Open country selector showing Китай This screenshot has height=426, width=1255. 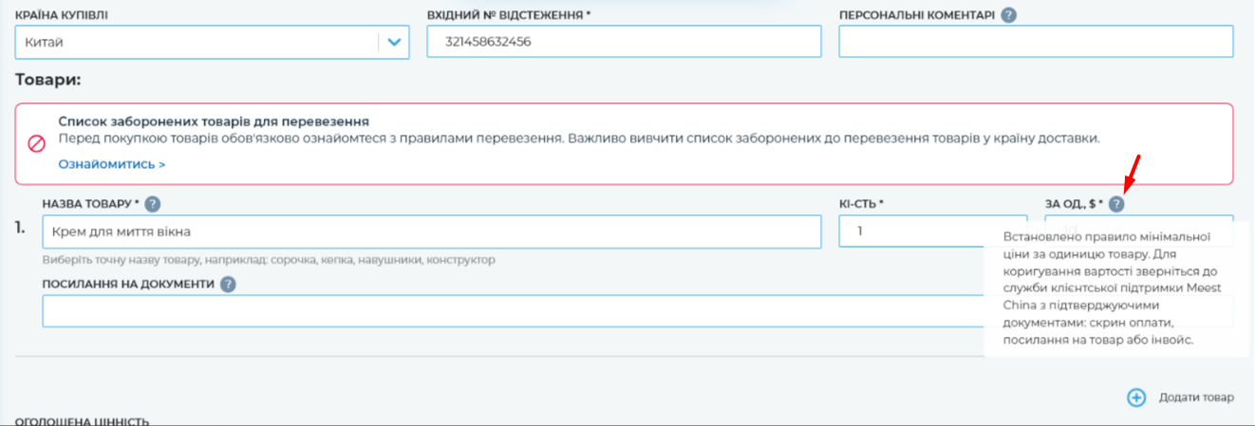pos(213,42)
